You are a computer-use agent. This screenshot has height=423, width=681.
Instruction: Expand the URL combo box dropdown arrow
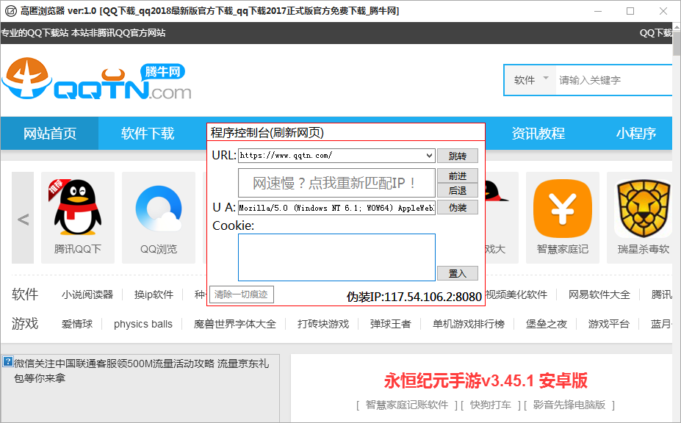click(429, 156)
